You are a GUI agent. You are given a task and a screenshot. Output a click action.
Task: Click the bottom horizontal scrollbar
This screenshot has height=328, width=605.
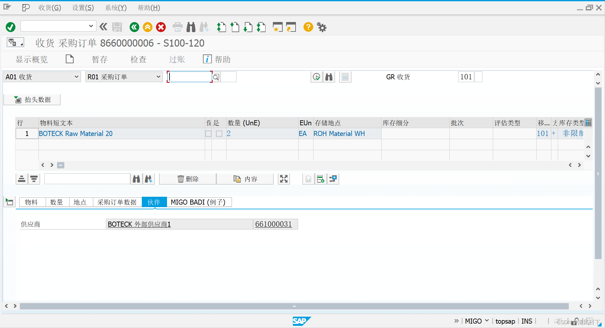294,306
